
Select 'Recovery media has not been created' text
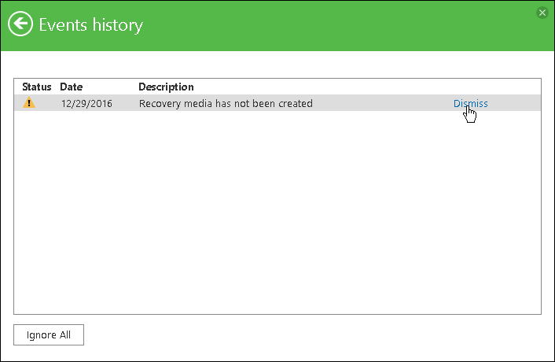pos(226,103)
